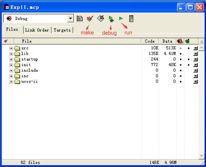
Task: Toggle debug info dot for src row
Action: click(x=188, y=48)
